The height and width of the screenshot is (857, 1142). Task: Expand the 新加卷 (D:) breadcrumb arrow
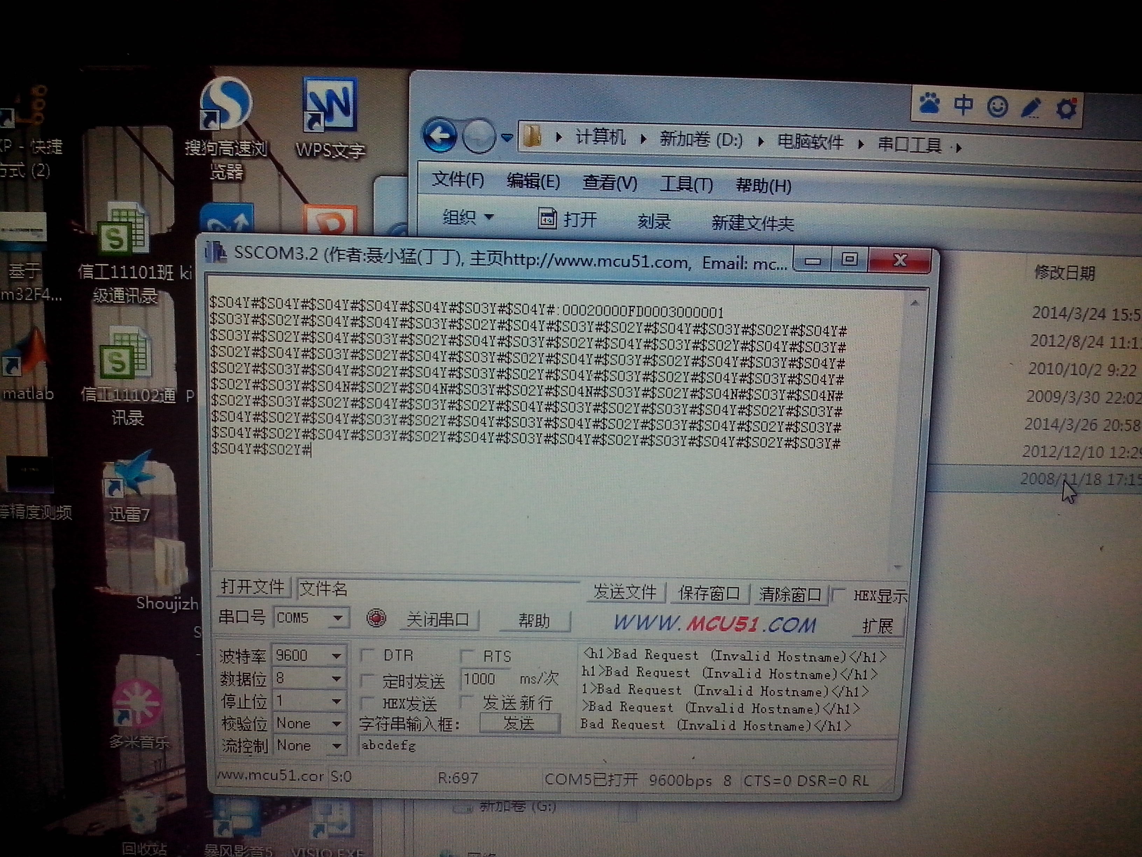pyautogui.click(x=761, y=141)
